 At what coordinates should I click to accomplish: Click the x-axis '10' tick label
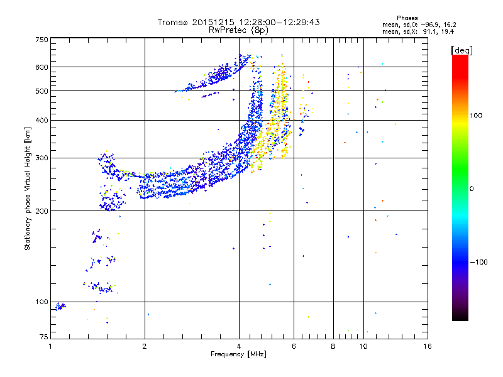tap(363, 346)
